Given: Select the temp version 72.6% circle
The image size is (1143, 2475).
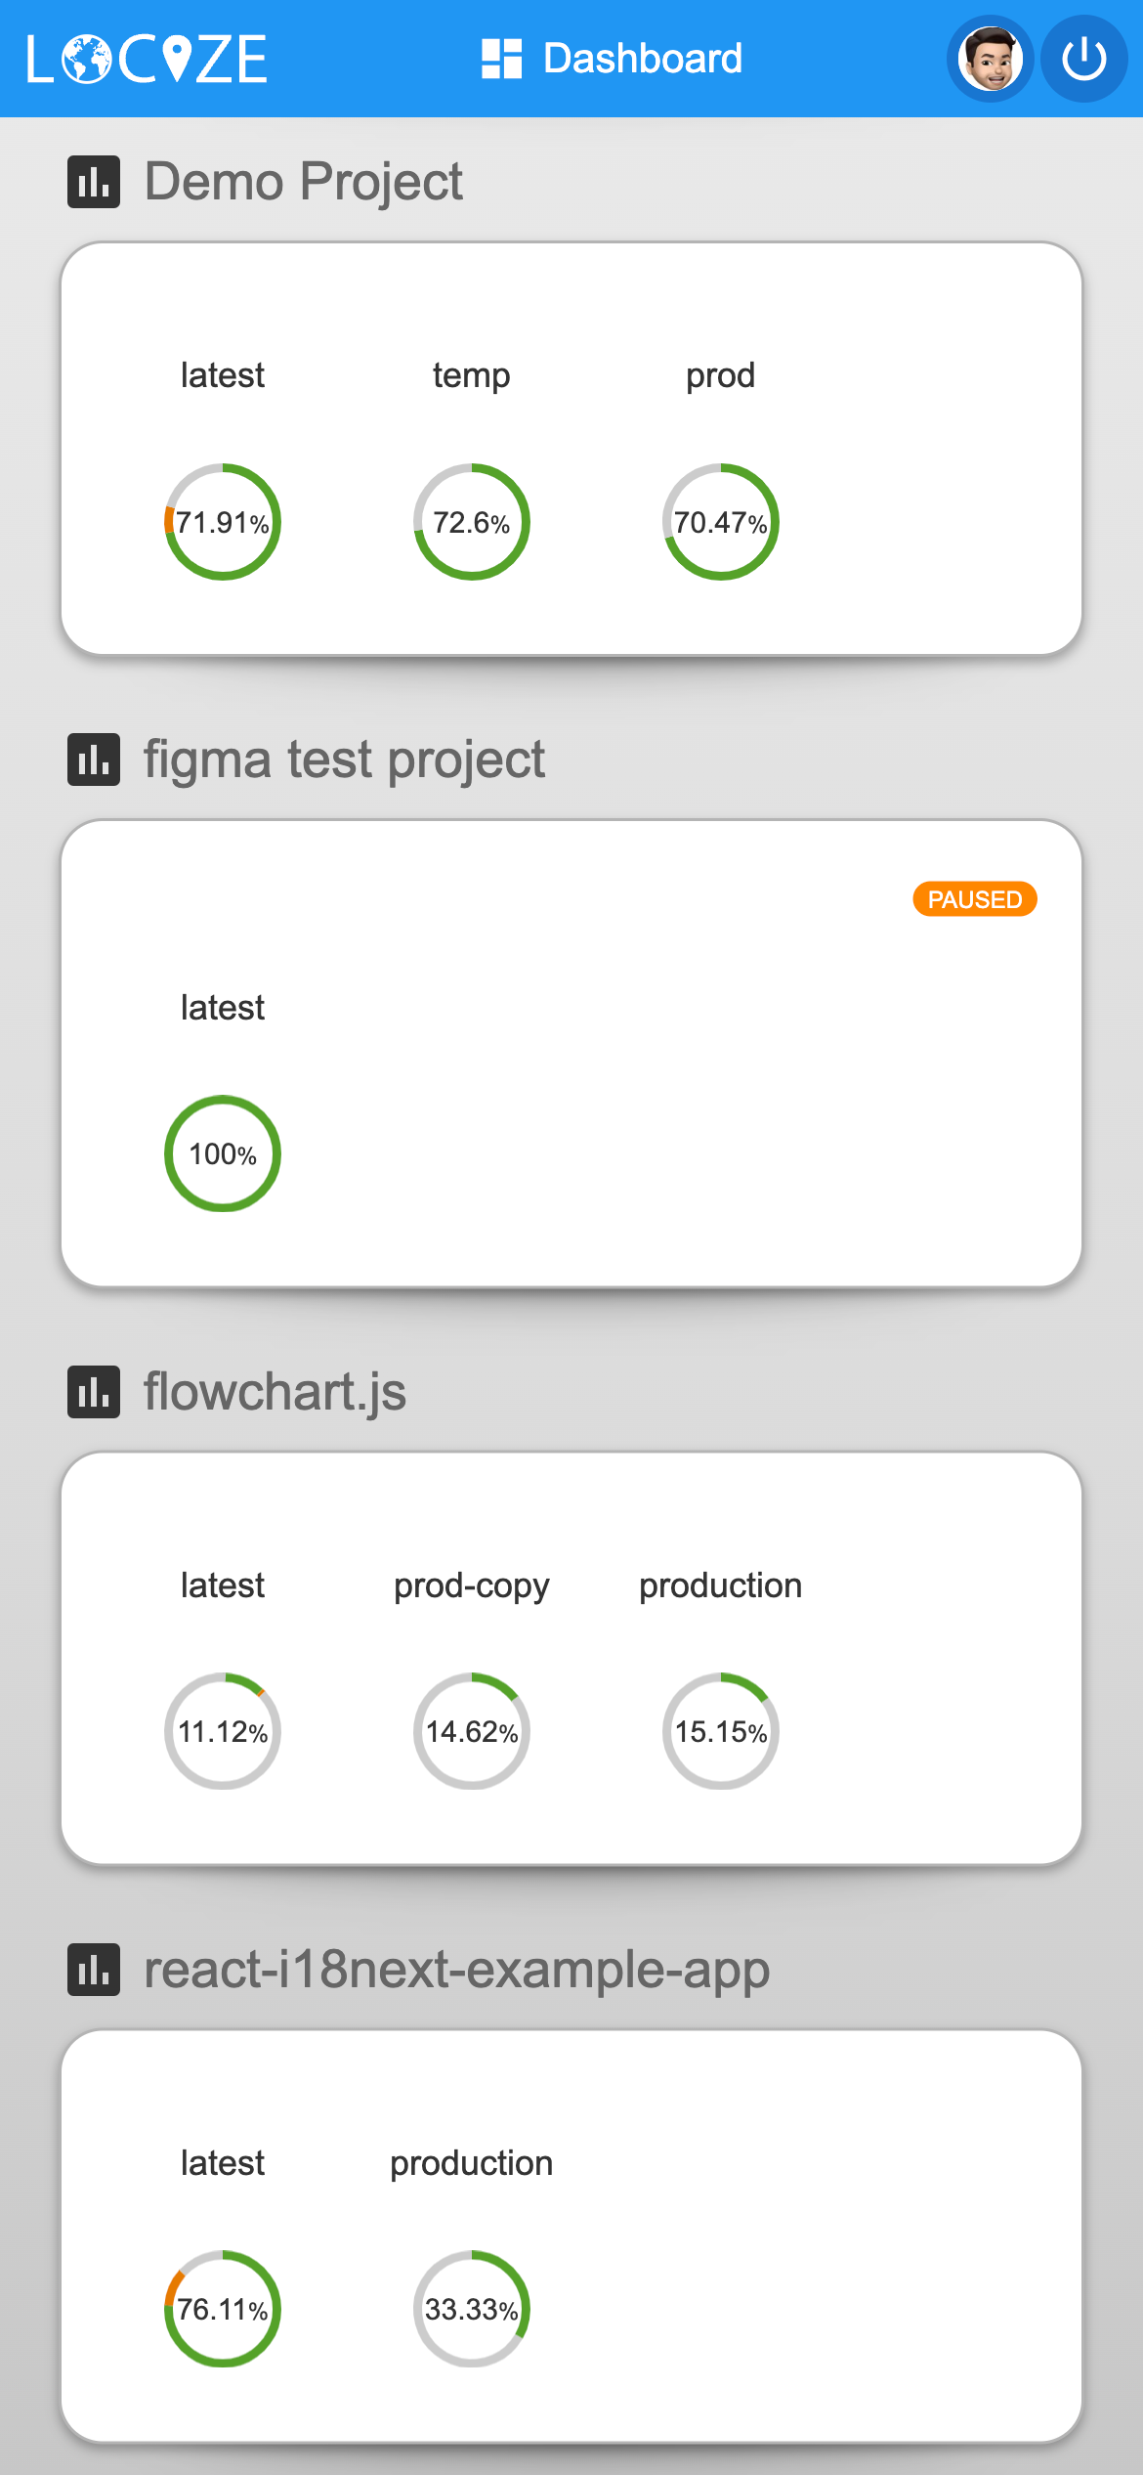Looking at the screenshot, I should click(x=472, y=522).
